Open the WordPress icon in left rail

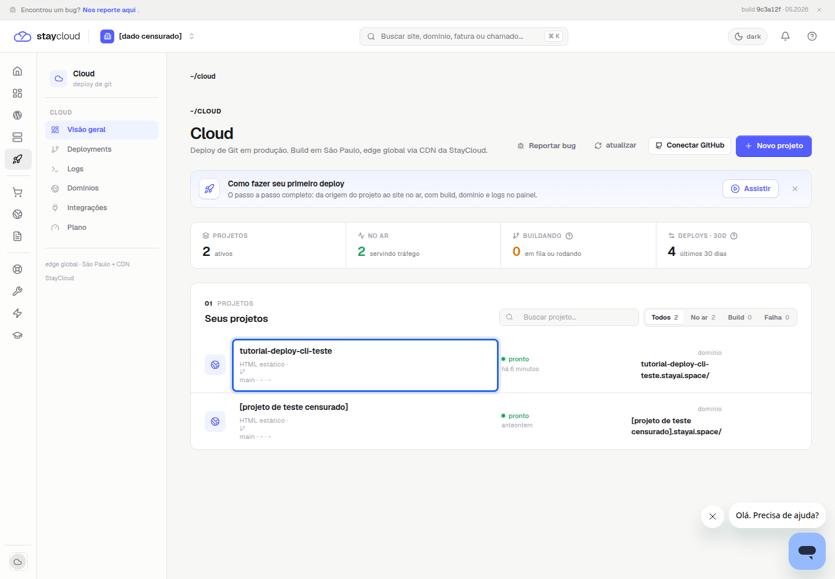click(x=17, y=115)
